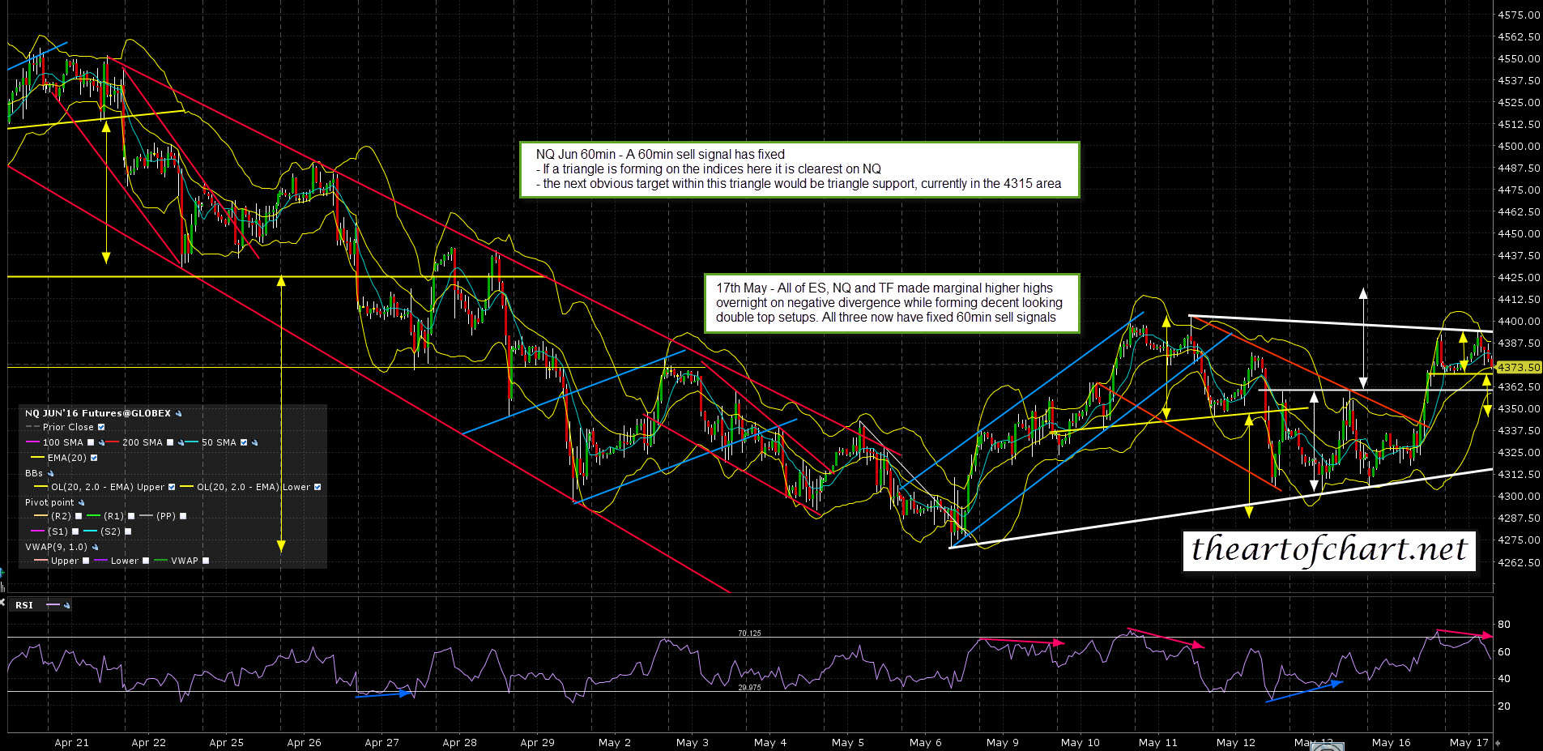Select the 4373.50 current price label
Screen dimensions: 1543x751
[1518, 367]
